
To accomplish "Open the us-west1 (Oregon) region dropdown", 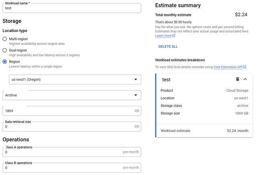I will (x=75, y=79).
